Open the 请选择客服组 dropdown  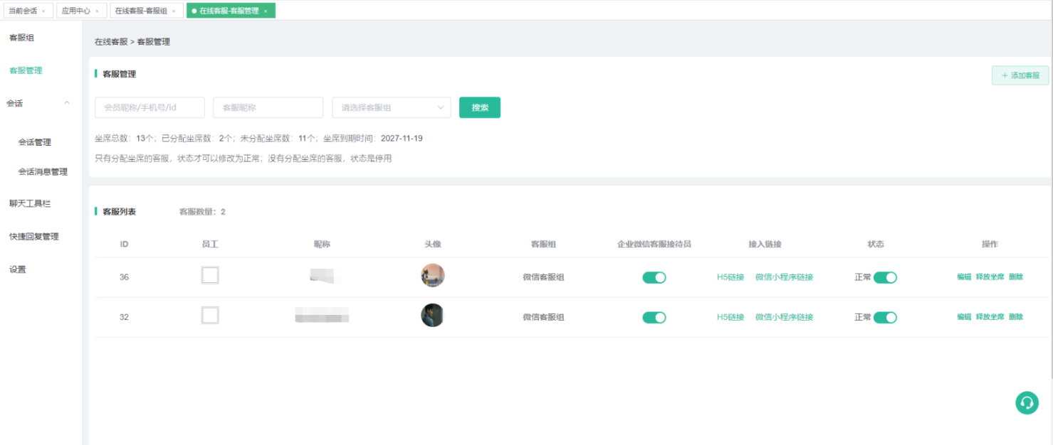(391, 107)
